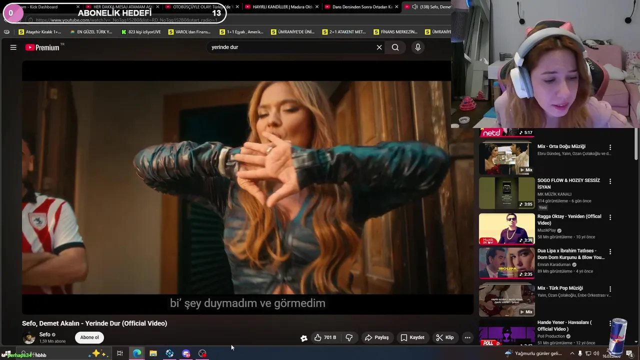Open 'Dua Lipa x İbrahim Tatlıses' title
The height and width of the screenshot is (360, 640).
pyautogui.click(x=571, y=254)
